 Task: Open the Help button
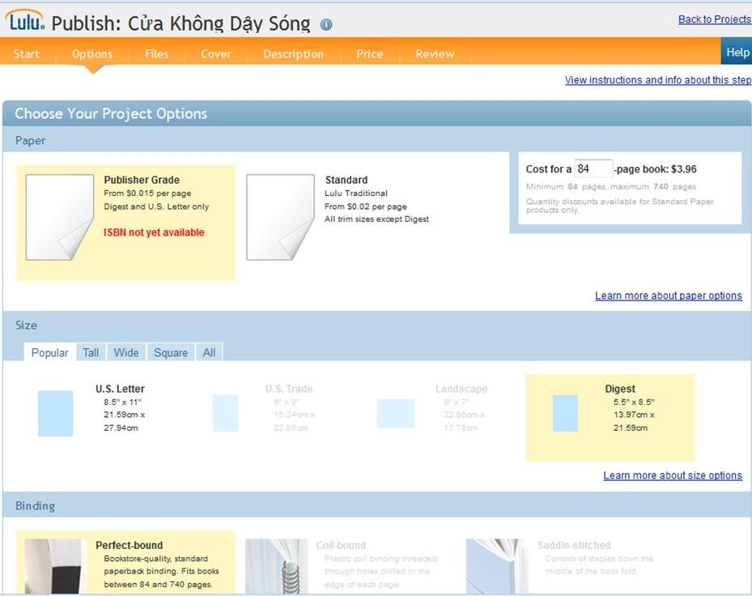coord(737,52)
